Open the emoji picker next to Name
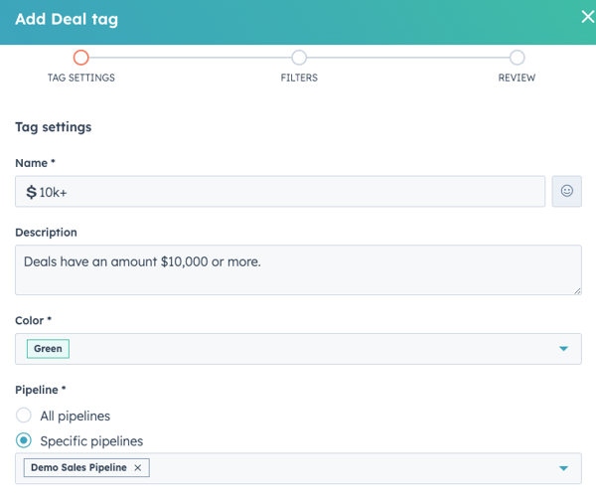The height and width of the screenshot is (504, 596). click(567, 191)
